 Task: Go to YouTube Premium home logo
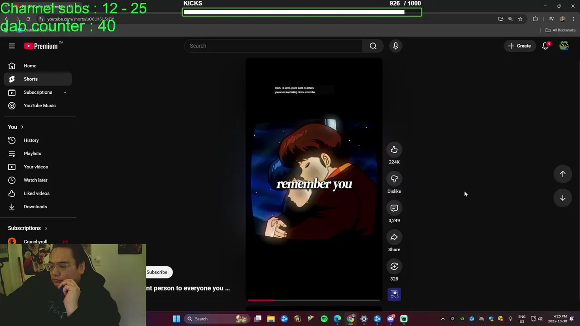point(41,46)
